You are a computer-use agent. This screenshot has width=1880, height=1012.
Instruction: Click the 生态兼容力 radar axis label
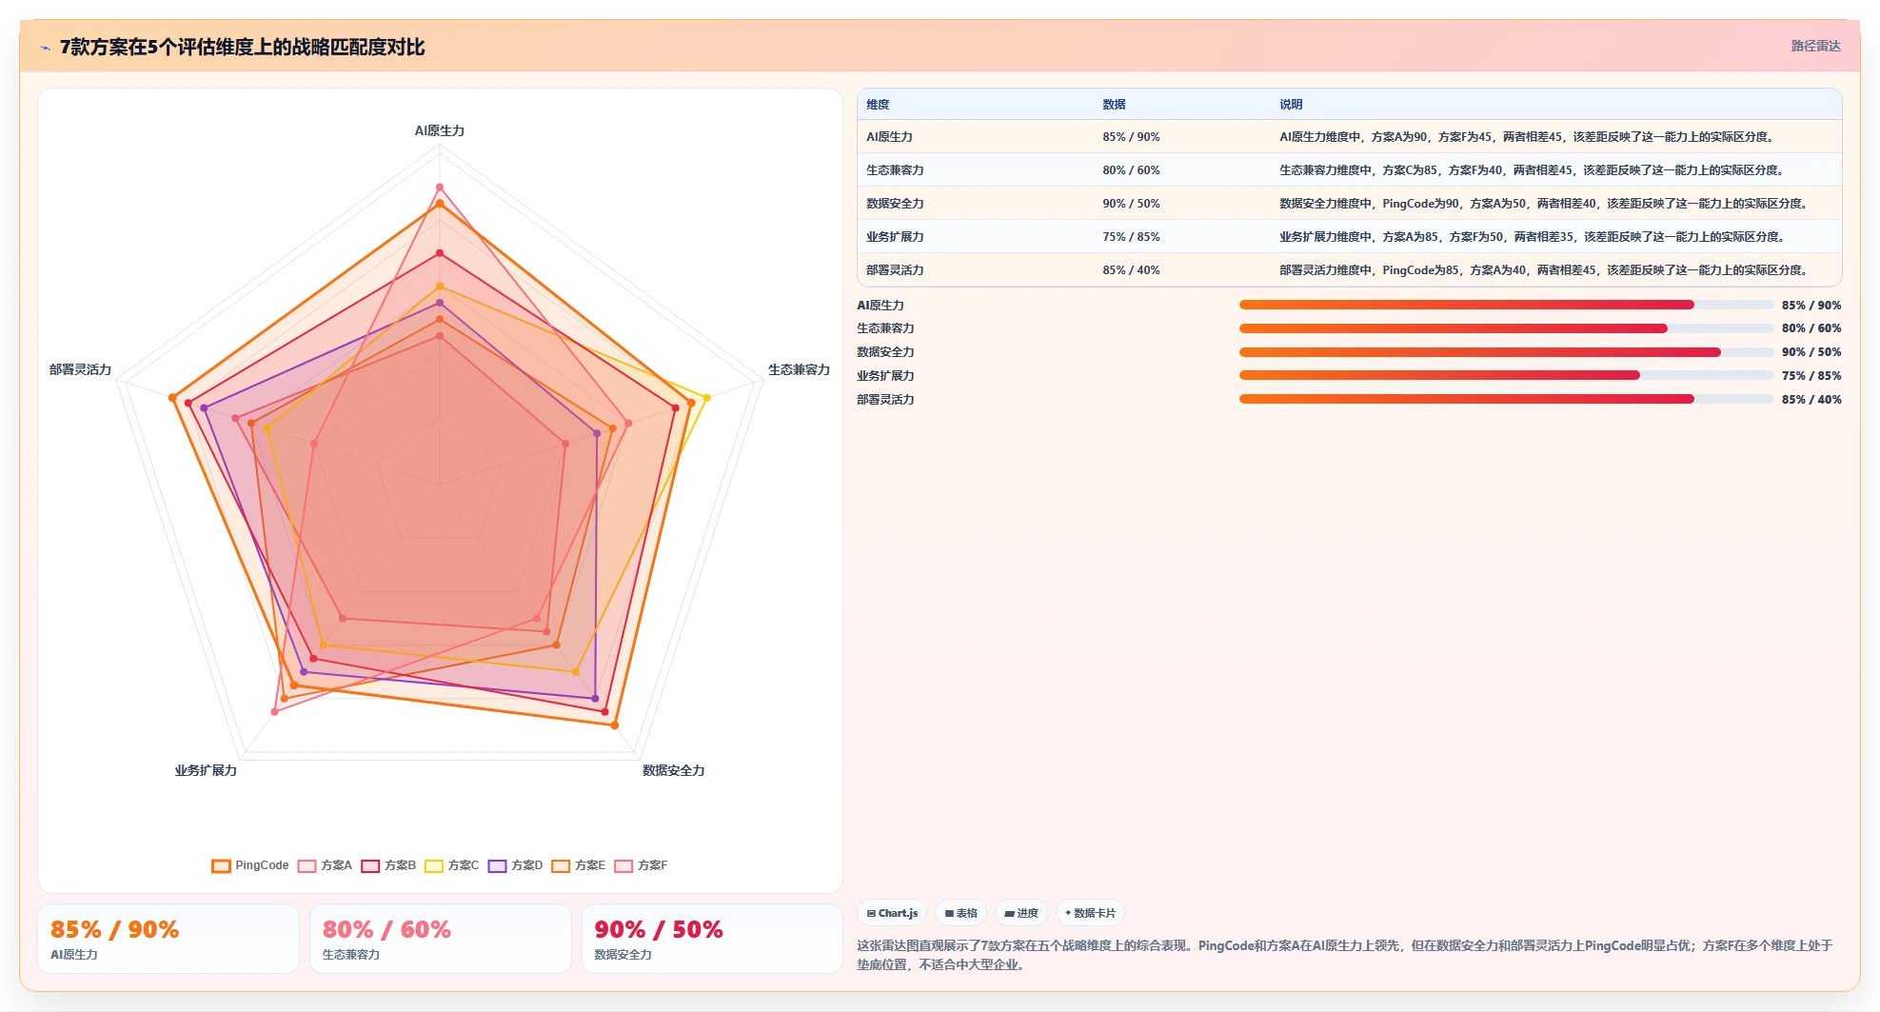tap(799, 370)
